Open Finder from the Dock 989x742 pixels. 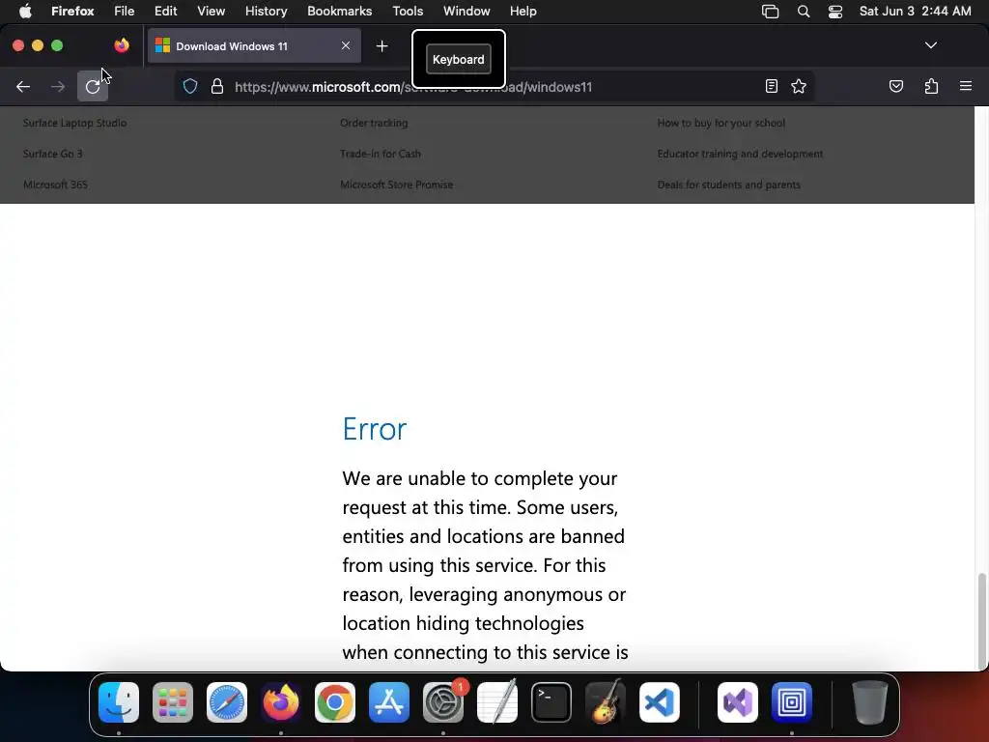tap(119, 702)
